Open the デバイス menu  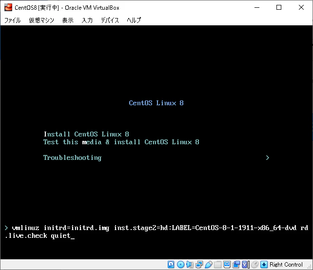[x=110, y=20]
